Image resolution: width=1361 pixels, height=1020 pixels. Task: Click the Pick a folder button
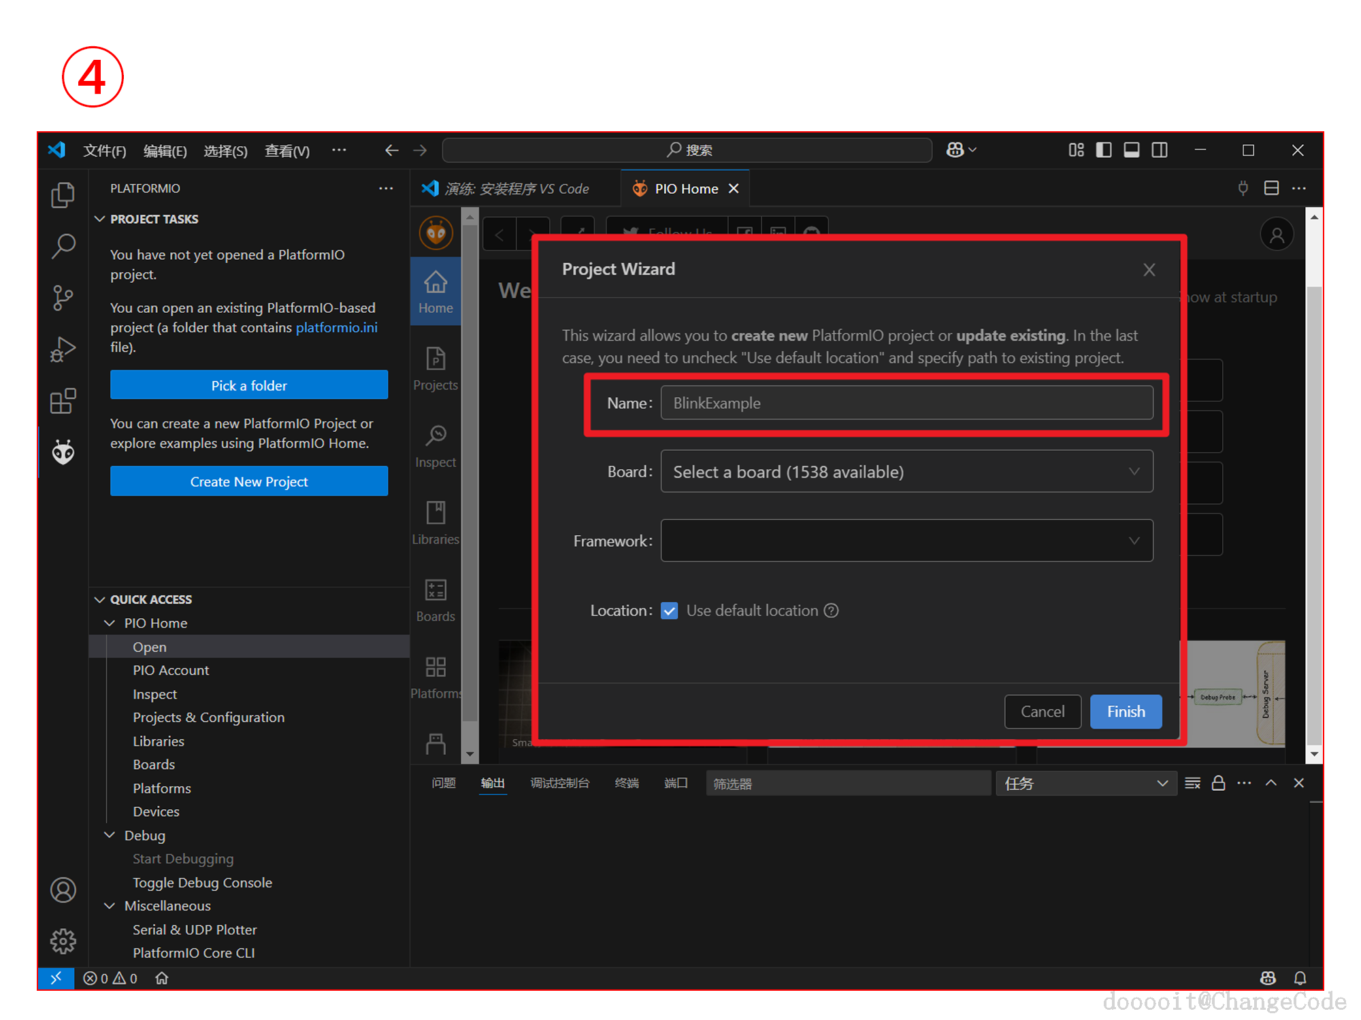point(249,385)
